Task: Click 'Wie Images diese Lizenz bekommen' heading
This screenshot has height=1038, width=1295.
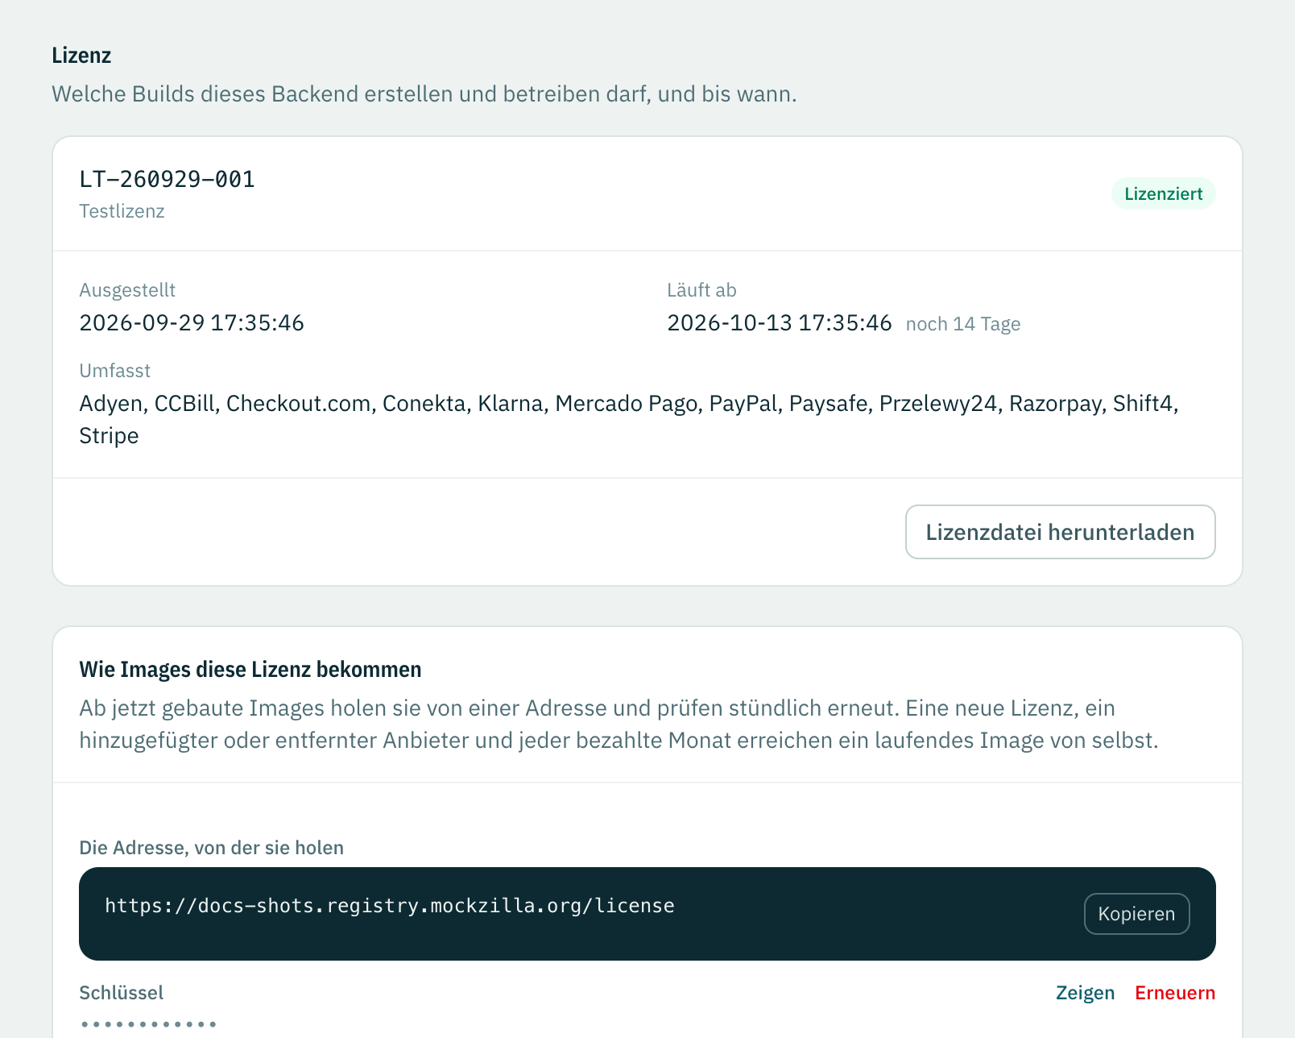Action: [250, 670]
